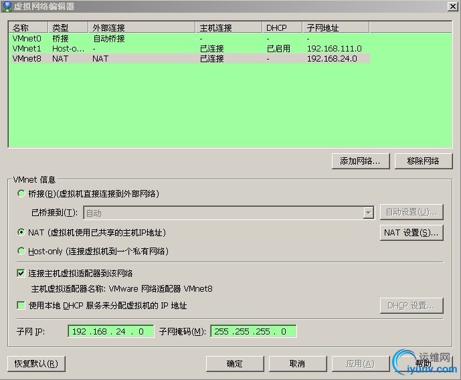Select the VMnet1 network row
461x380 pixels.
189,48
